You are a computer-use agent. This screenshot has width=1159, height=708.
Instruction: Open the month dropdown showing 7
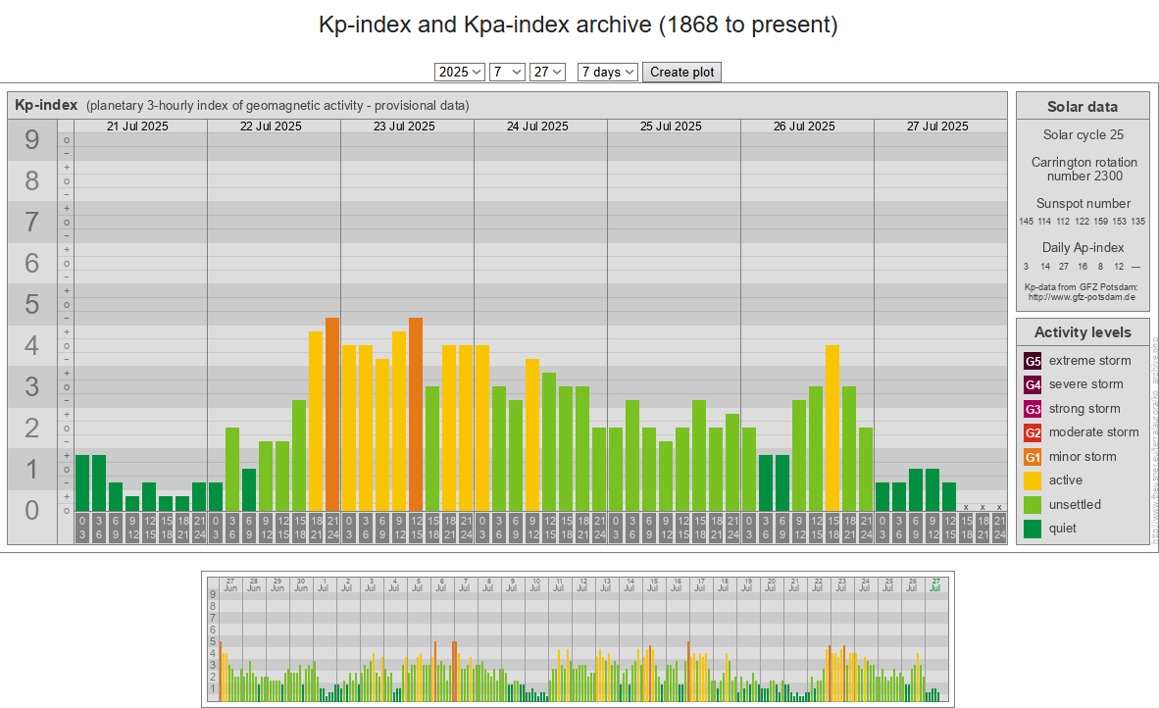[507, 72]
